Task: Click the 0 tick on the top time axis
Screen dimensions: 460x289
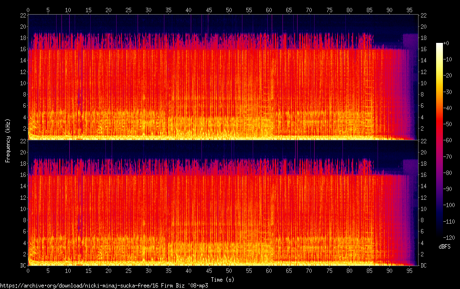Action: coord(28,10)
